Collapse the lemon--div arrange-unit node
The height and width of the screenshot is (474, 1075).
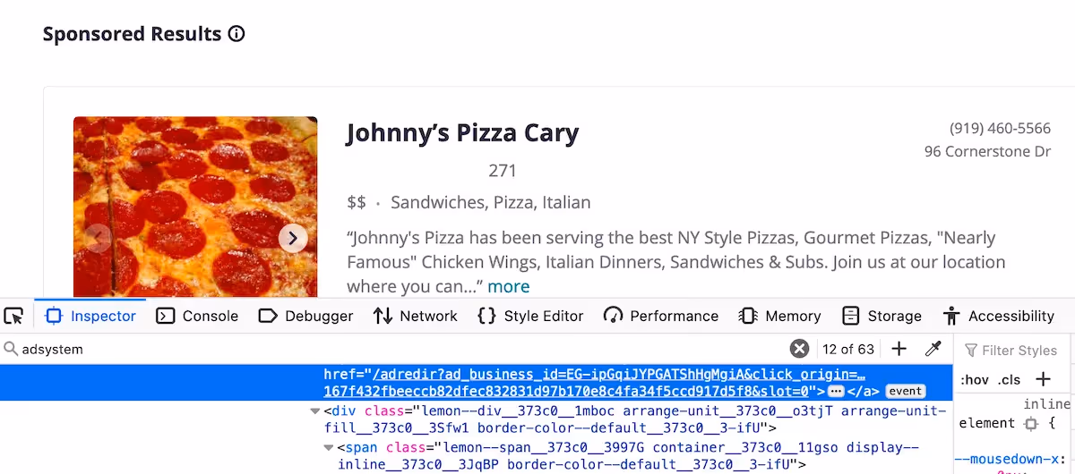pos(315,411)
